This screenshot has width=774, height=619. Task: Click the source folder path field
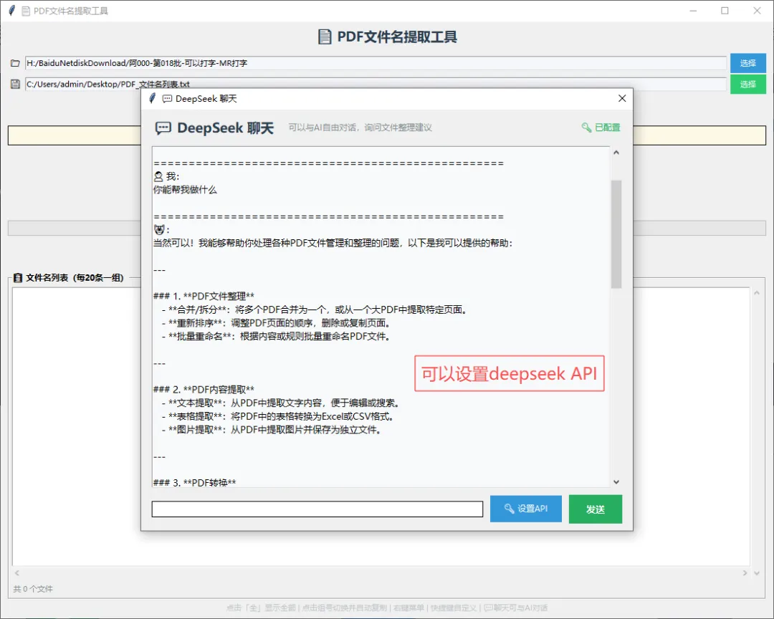click(376, 63)
